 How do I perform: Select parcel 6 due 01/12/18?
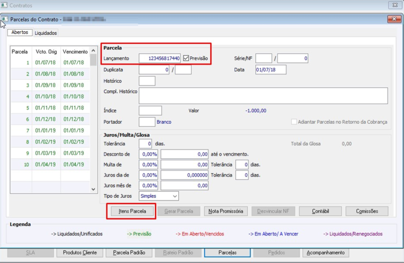(50, 119)
